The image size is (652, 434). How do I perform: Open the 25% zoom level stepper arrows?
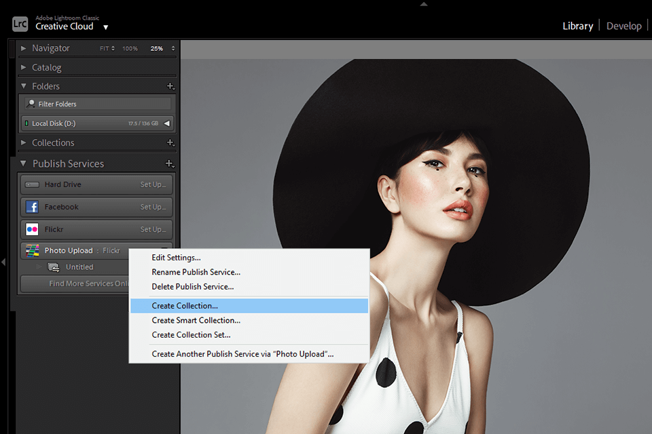tap(173, 49)
